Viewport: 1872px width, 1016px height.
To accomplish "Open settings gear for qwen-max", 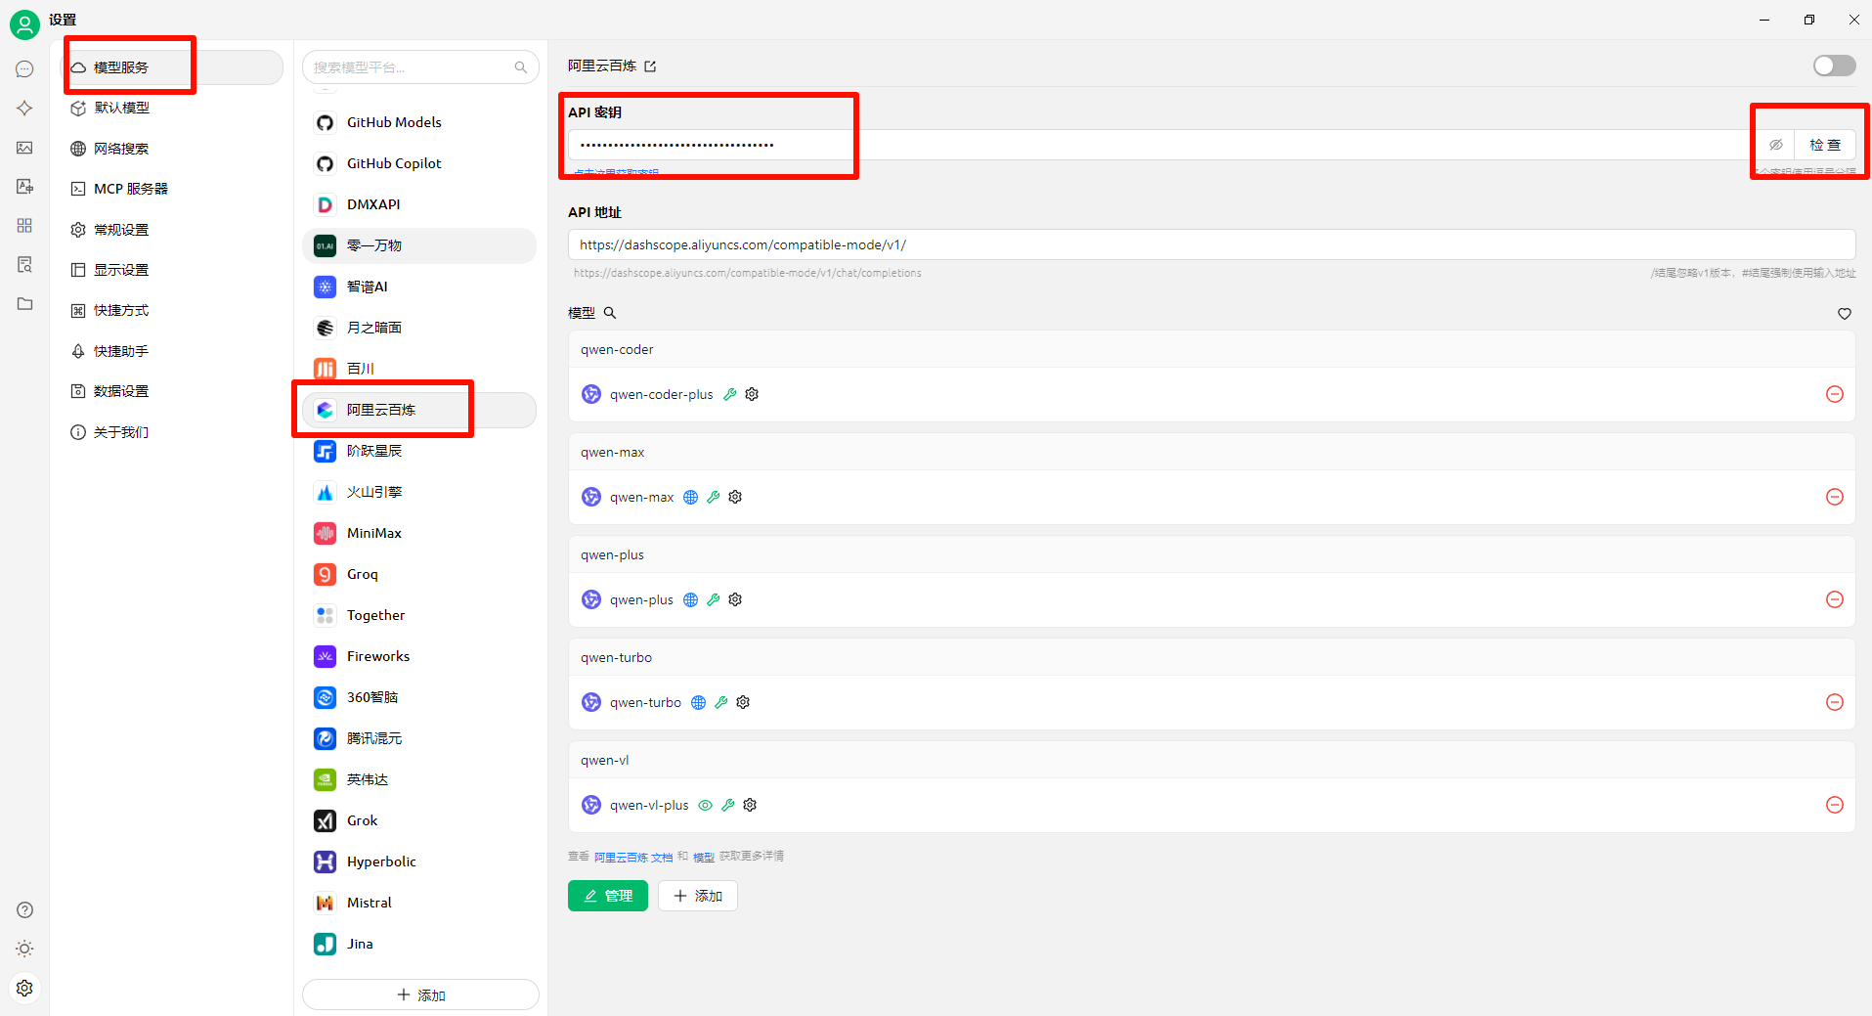I will coord(735,497).
